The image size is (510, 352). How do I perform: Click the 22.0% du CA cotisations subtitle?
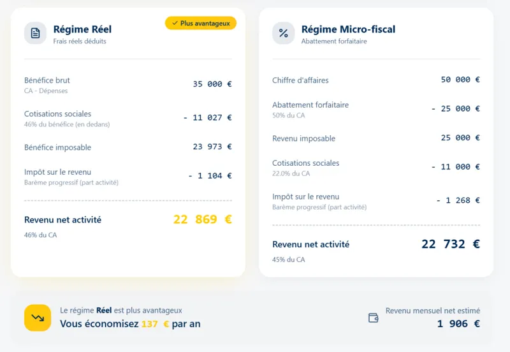click(x=291, y=173)
